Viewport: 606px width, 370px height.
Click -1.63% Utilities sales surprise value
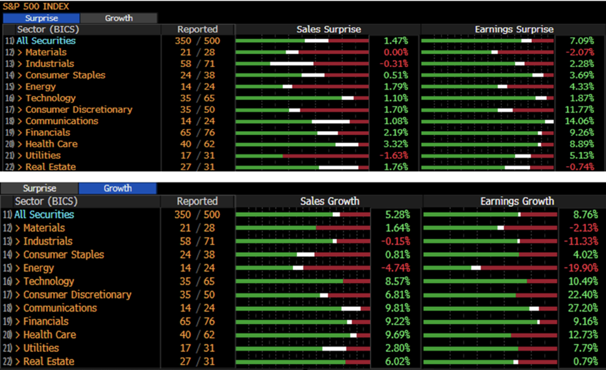point(394,156)
